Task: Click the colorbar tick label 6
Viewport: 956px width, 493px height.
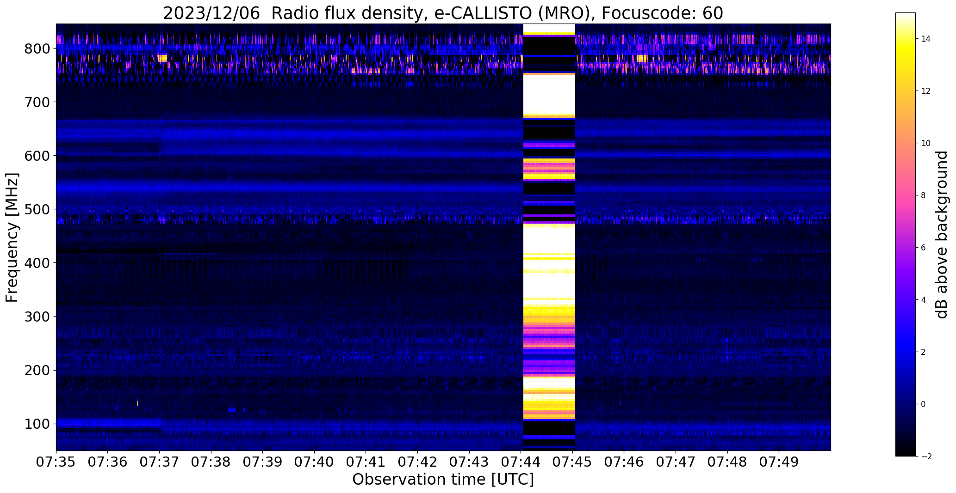Action: [x=924, y=248]
